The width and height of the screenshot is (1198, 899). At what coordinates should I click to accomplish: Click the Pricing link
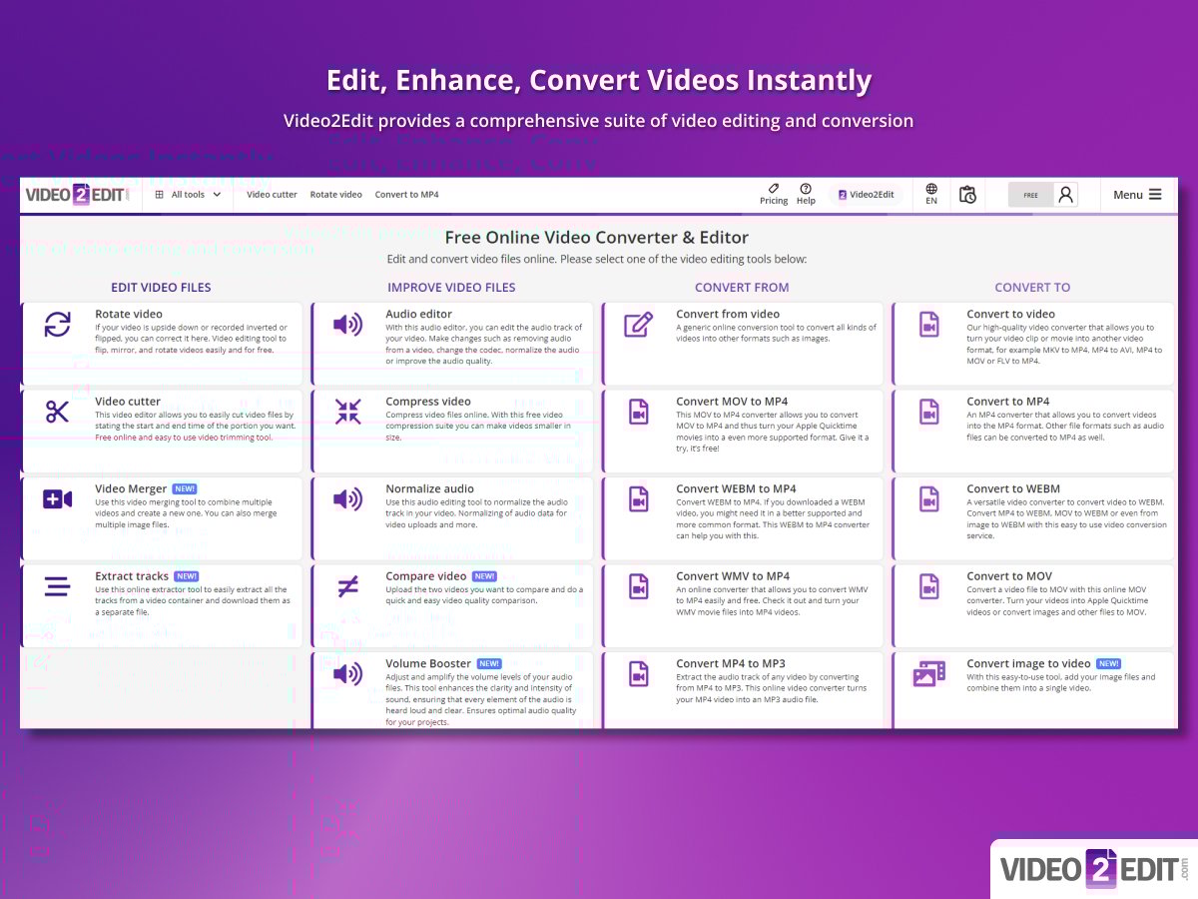tap(774, 196)
